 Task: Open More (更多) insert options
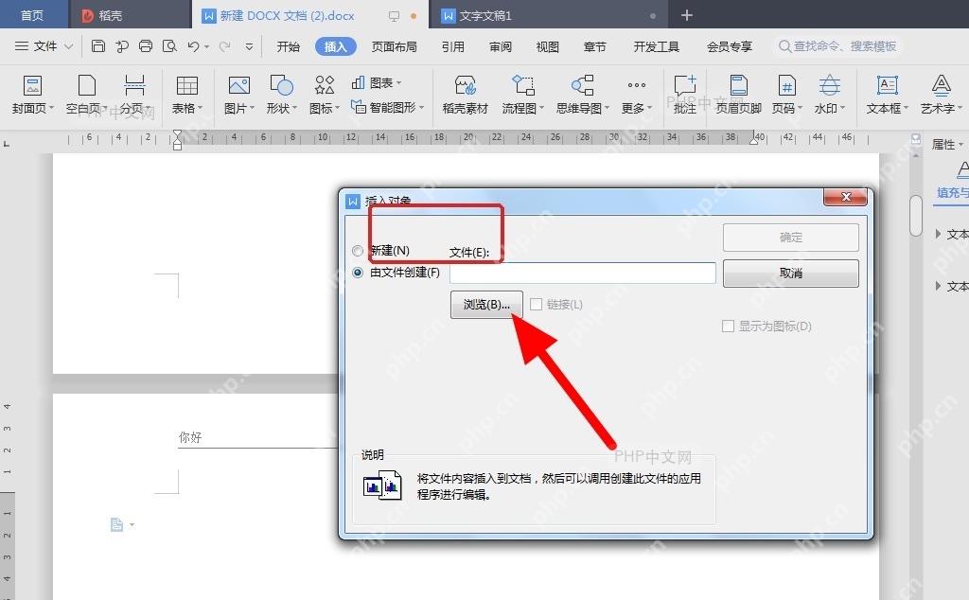637,95
